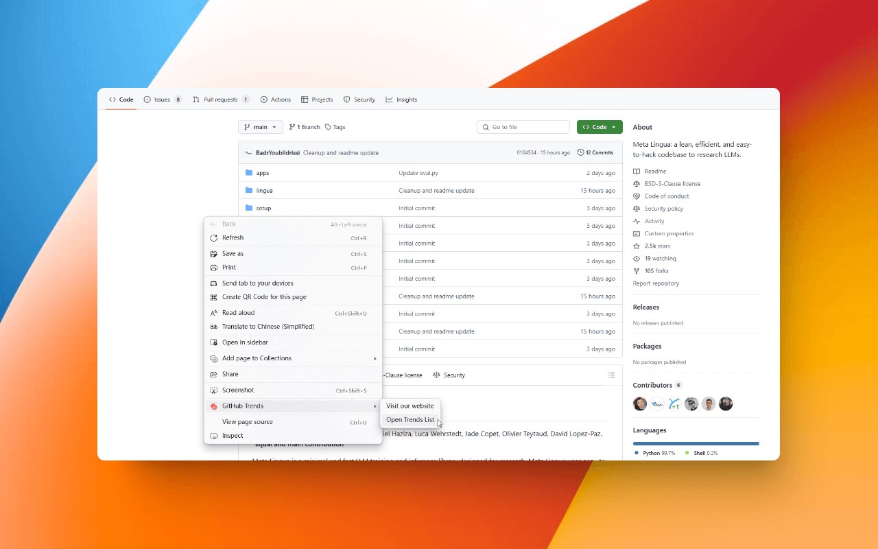Click the blue Languages progress bar

pos(696,443)
